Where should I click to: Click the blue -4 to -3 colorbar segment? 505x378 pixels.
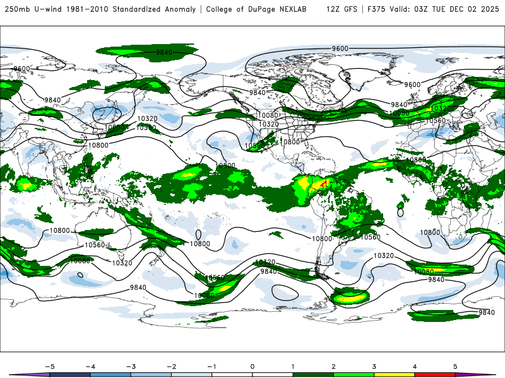coord(110,375)
